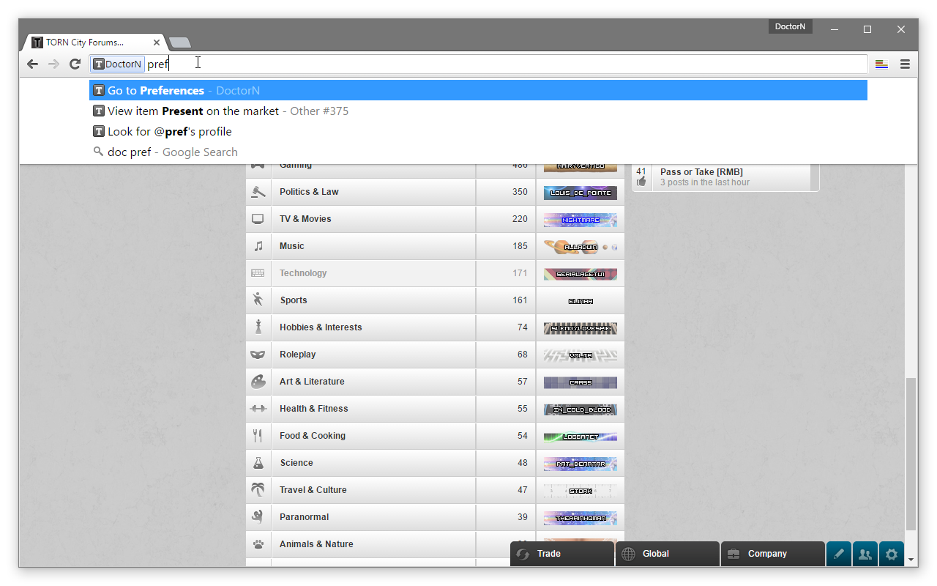Click the Music note forum icon
The image size is (937, 586).
point(258,246)
